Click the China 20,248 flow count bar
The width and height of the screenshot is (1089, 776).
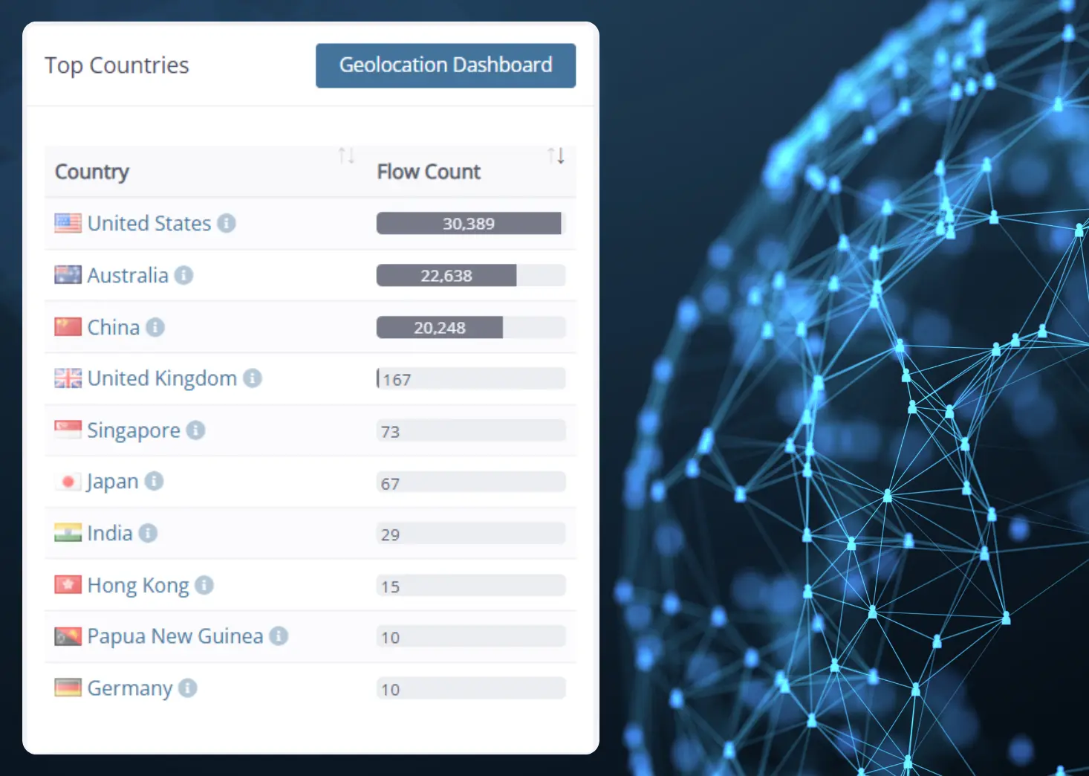[x=440, y=328]
